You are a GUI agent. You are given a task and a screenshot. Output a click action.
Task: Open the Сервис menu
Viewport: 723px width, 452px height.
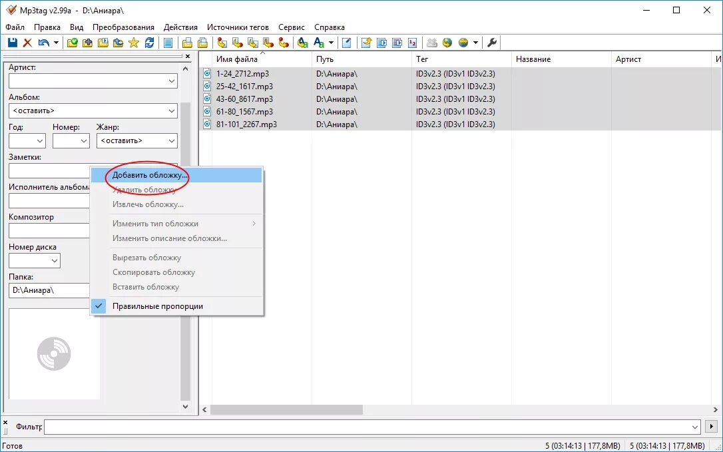(x=292, y=27)
